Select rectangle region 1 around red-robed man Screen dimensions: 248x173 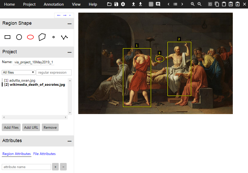137,78
